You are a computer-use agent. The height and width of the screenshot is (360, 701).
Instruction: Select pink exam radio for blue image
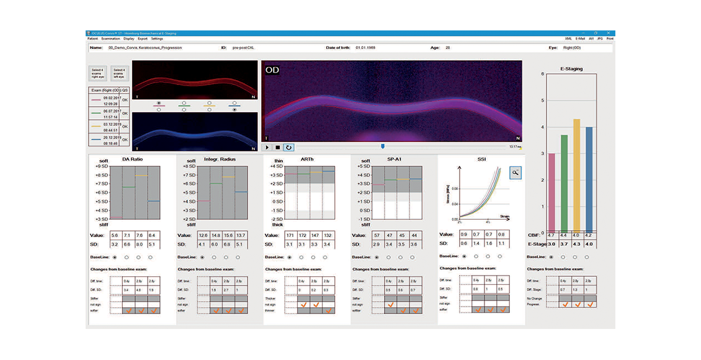(159, 110)
